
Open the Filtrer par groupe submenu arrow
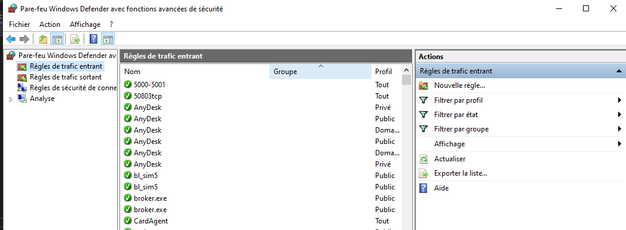pyautogui.click(x=619, y=129)
